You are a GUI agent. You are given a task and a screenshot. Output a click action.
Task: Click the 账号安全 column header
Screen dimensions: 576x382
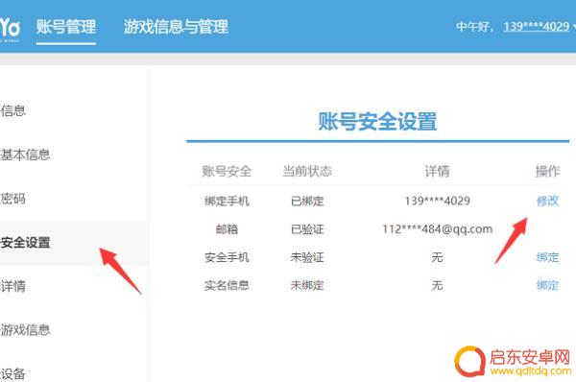click(227, 171)
